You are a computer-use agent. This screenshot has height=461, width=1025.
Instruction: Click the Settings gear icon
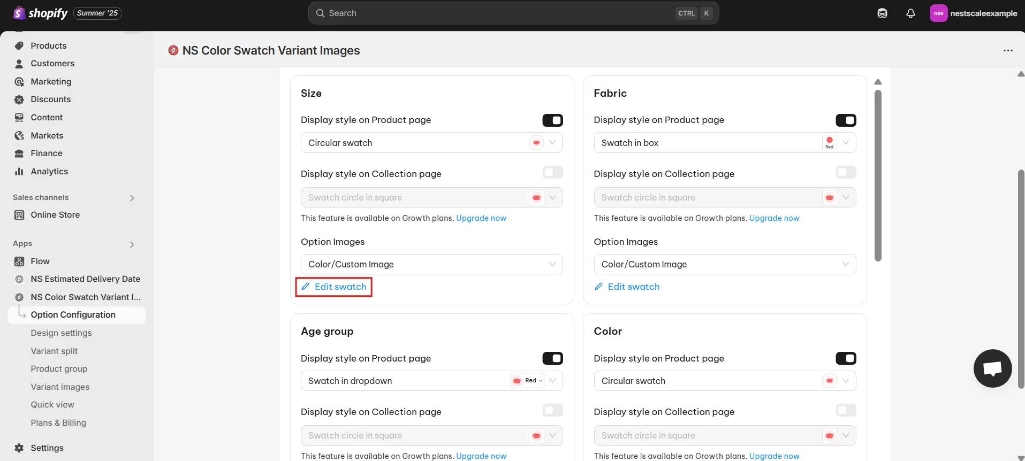19,448
